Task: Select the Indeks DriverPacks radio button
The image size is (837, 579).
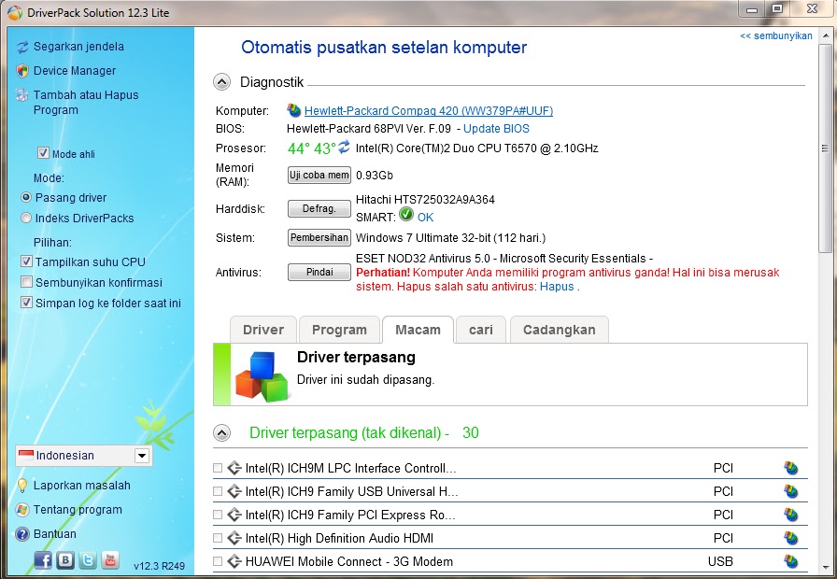Action: [x=25, y=219]
